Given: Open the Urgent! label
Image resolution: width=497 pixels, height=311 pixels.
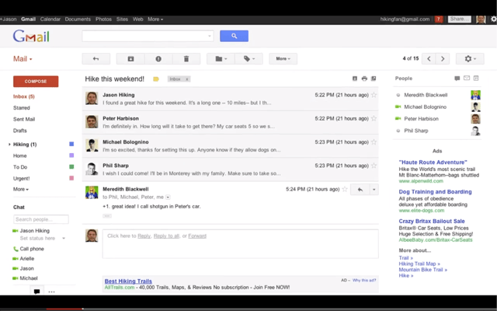Looking at the screenshot, I should [21, 178].
